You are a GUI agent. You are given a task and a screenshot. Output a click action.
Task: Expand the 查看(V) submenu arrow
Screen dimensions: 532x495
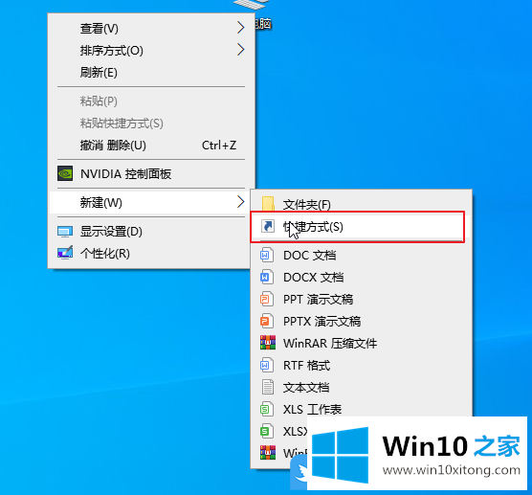point(240,28)
